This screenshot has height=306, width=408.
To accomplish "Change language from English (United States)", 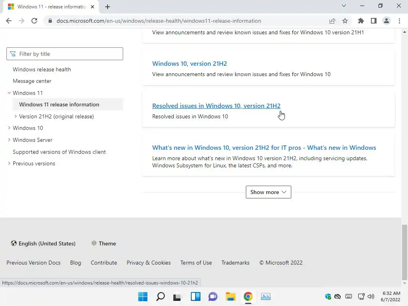I will coord(43,243).
